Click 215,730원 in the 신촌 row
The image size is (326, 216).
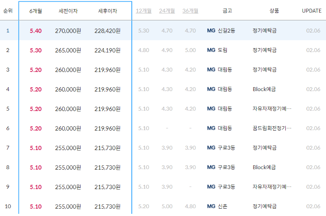108,206
